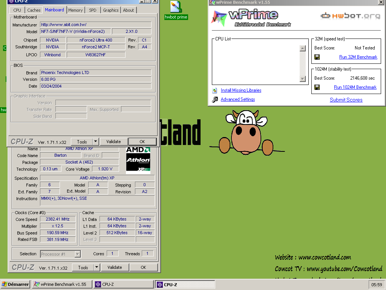
Task: Switch to the Graphics tab
Action: tap(110, 10)
